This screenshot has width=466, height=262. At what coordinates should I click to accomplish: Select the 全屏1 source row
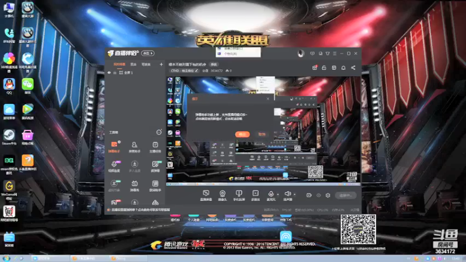click(135, 72)
